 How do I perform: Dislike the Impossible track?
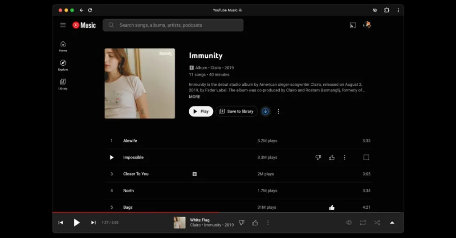click(318, 158)
